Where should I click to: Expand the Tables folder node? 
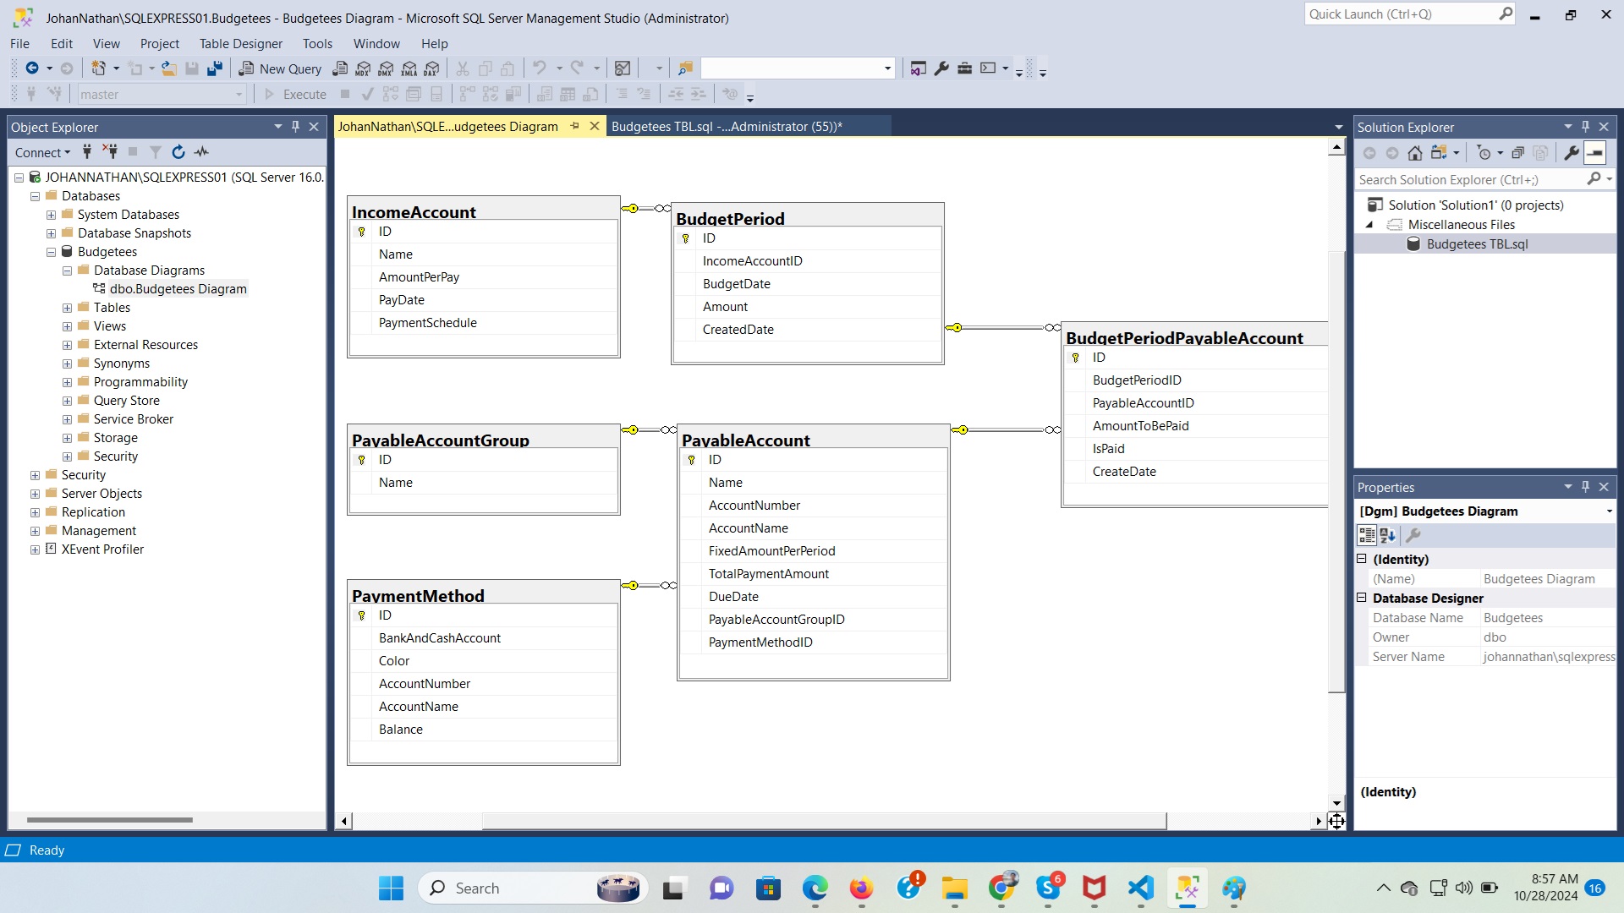67,308
